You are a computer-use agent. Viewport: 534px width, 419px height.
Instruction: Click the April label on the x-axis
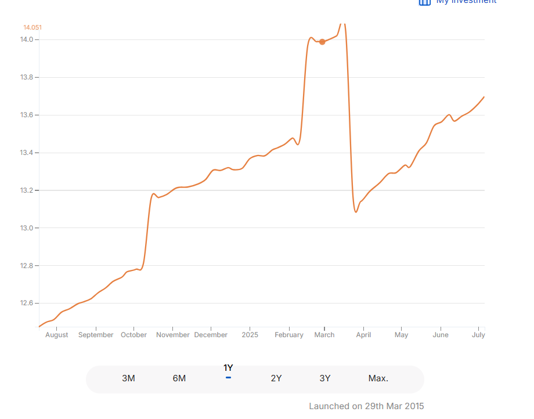coord(363,335)
